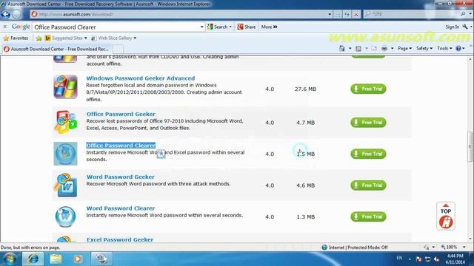This screenshot has height=266, width=474.
Task: Click the scrollbar down arrow
Action: point(470,239)
